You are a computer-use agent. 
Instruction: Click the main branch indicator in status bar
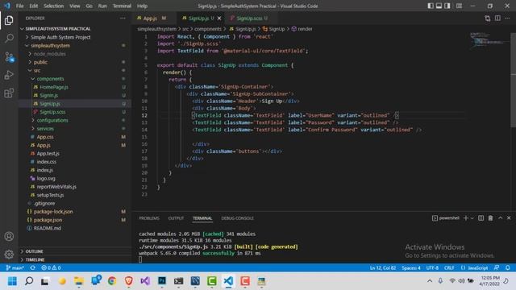(x=15, y=267)
